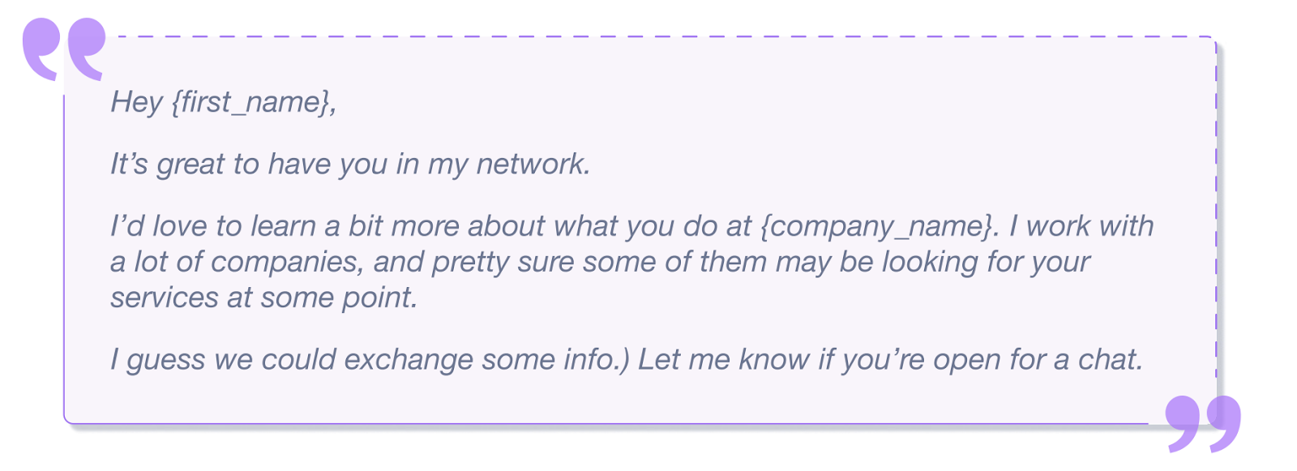Image resolution: width=1297 pixels, height=471 pixels.
Task: Click the phrase "I'd love to learn"
Action: coord(213,226)
